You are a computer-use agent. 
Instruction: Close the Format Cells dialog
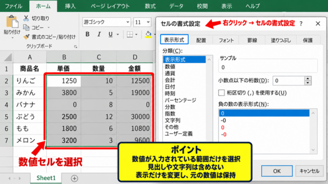pos(318,24)
